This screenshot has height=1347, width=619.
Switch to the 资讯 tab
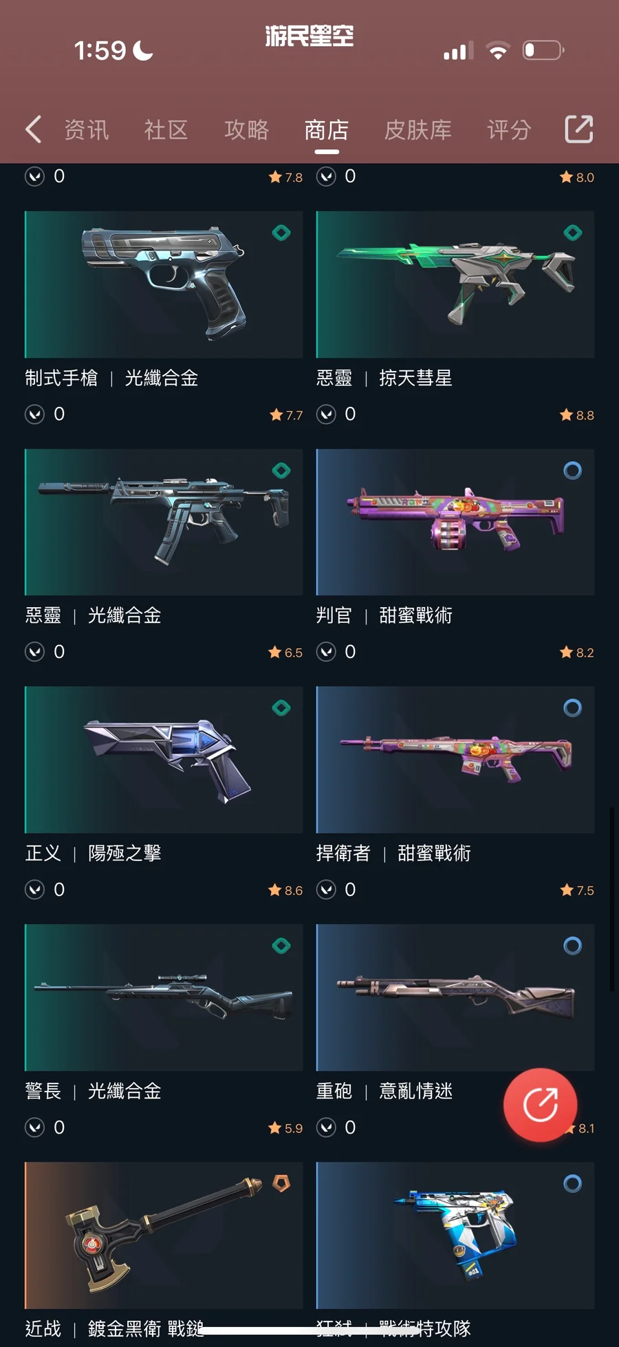tap(87, 129)
